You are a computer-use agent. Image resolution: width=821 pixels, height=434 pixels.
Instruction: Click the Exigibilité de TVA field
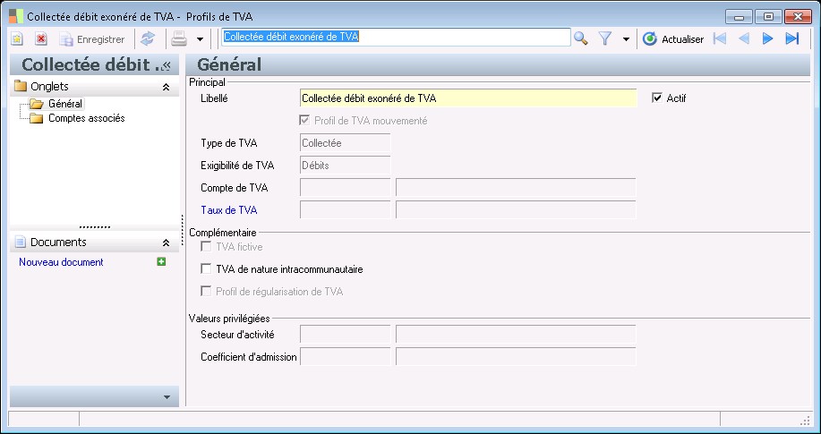[x=345, y=166]
